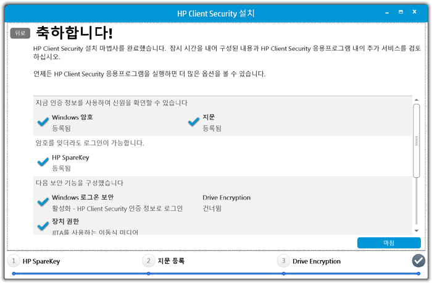This screenshot has height=283, width=432.
Task: Select step 1 circle for HP SpareKey
Action: pos(14,261)
